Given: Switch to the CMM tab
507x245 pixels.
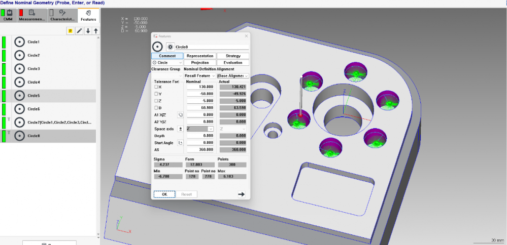Looking at the screenshot, I should (x=8, y=15).
